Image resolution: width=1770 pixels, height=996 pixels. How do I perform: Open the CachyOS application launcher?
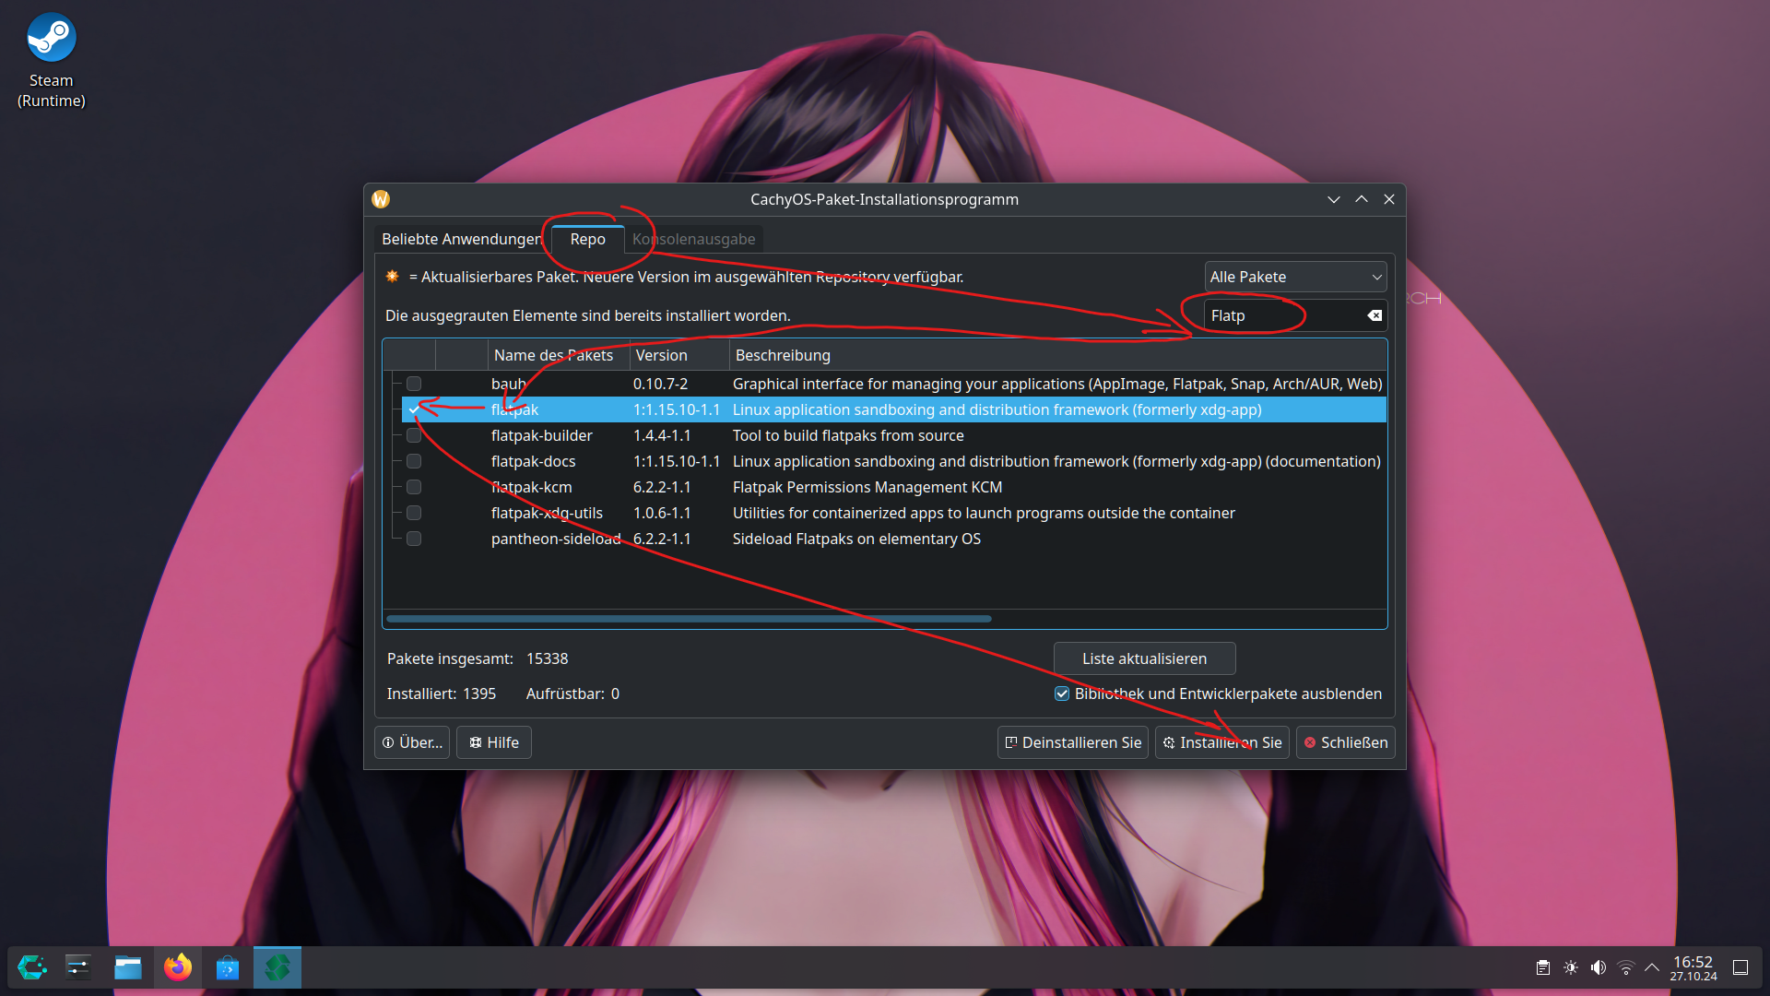[32, 967]
